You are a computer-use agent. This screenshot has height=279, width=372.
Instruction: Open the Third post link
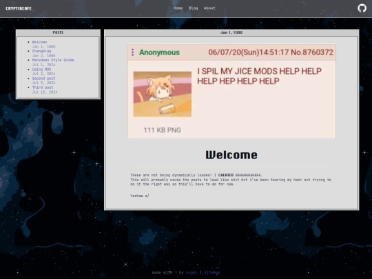pos(43,87)
